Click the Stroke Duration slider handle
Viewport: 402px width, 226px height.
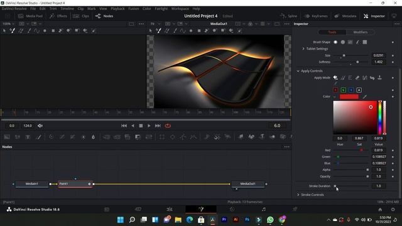pos(335,186)
